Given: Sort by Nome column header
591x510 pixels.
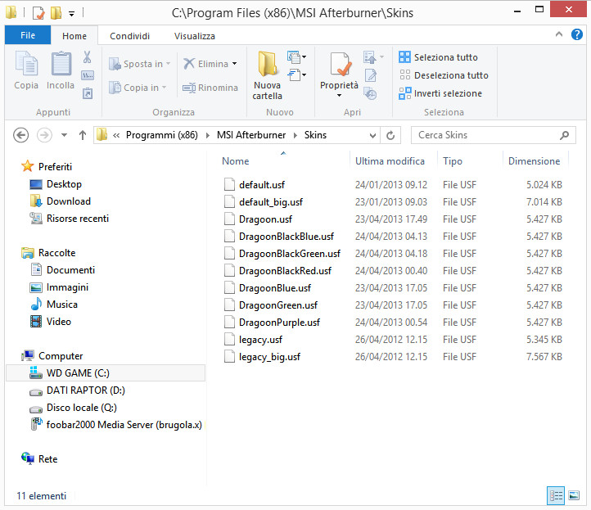Looking at the screenshot, I should 236,161.
